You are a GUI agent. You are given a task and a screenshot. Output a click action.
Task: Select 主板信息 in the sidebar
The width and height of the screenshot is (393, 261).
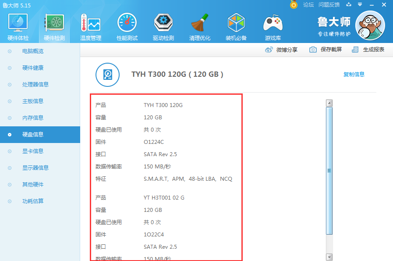coord(40,101)
